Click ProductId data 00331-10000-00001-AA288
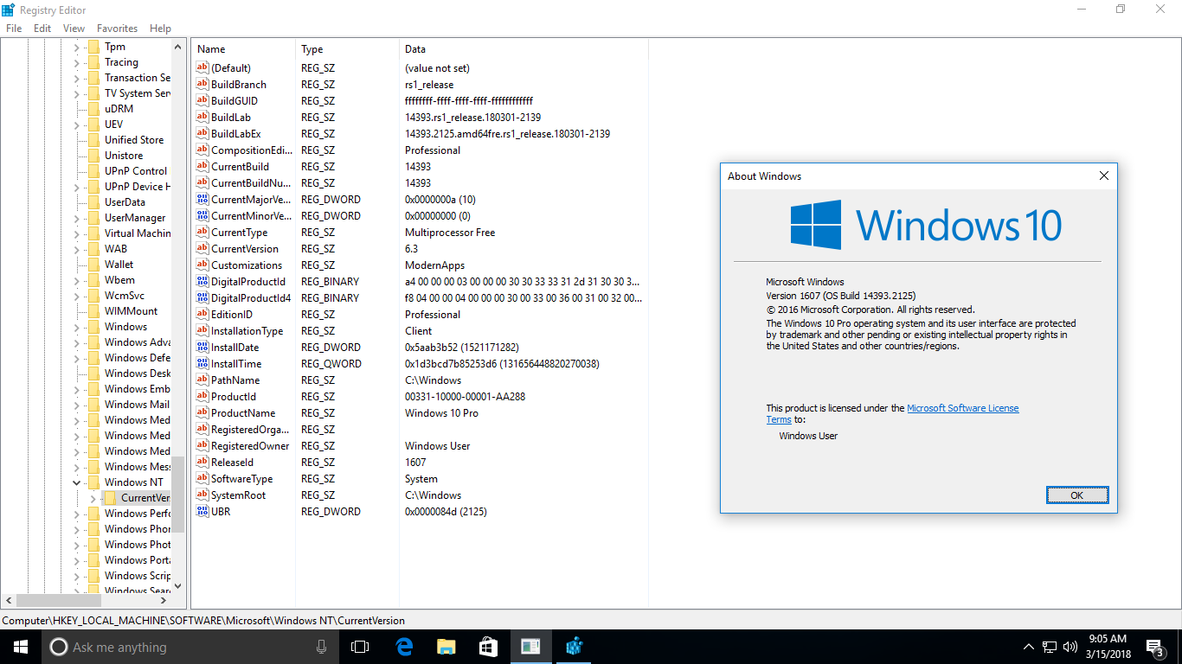1182x664 pixels. 466,397
